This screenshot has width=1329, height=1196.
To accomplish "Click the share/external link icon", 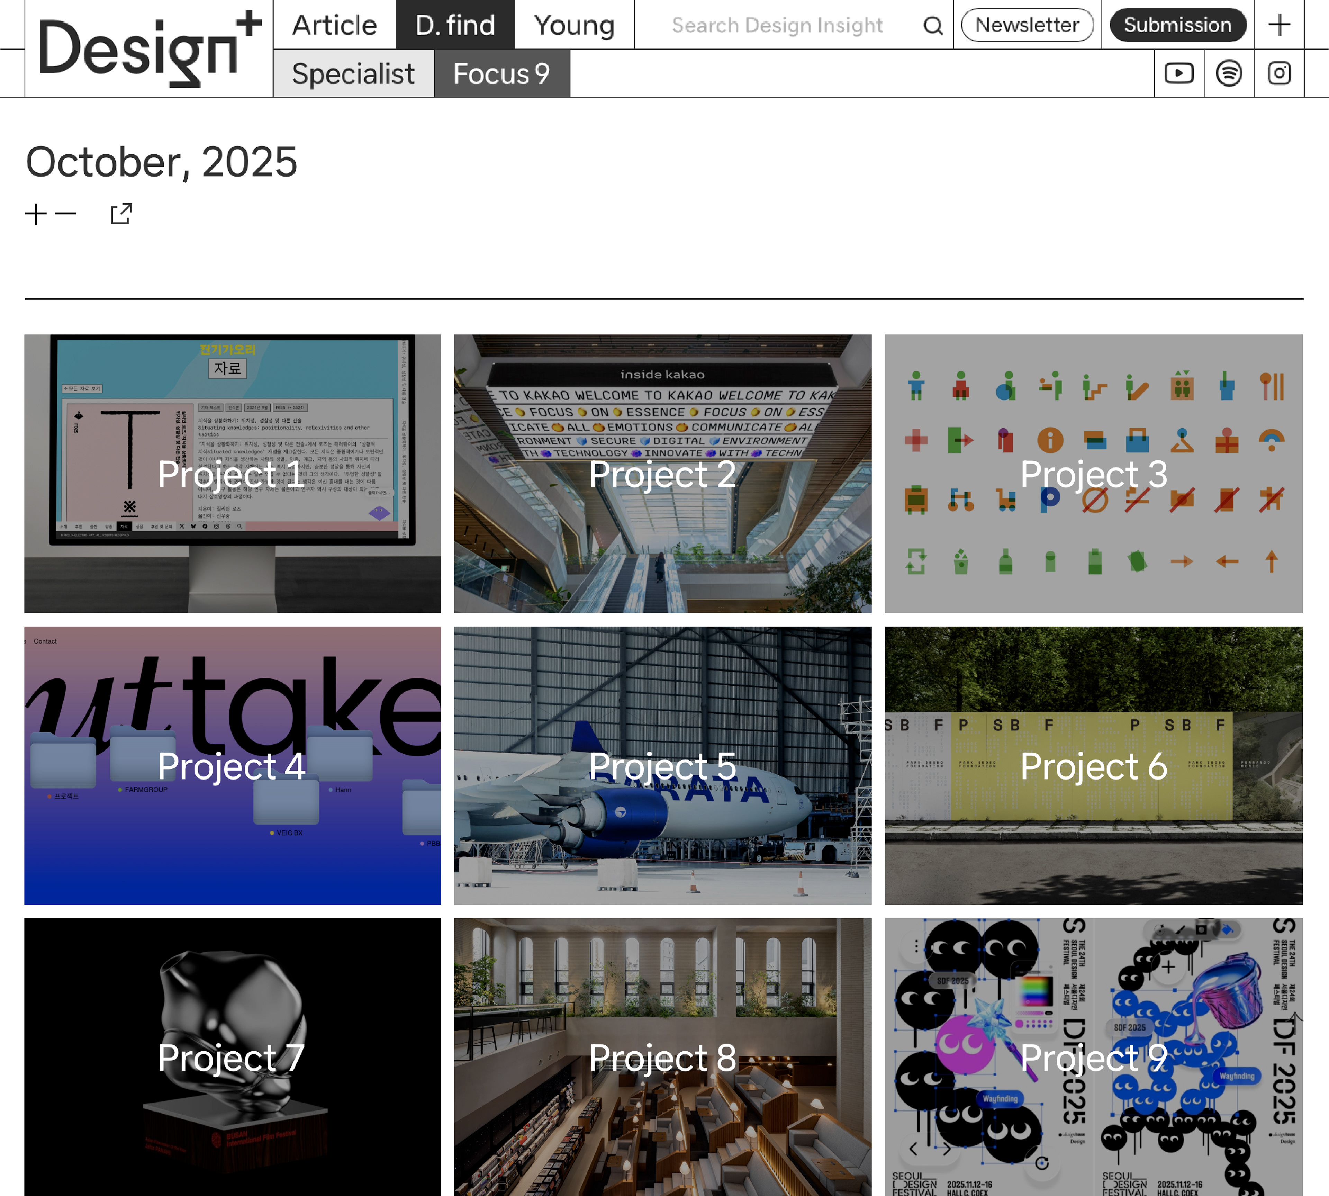I will tap(121, 214).
